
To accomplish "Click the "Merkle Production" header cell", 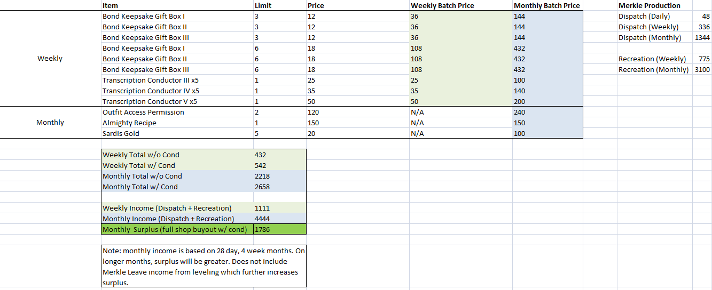I will pyautogui.click(x=655, y=5).
